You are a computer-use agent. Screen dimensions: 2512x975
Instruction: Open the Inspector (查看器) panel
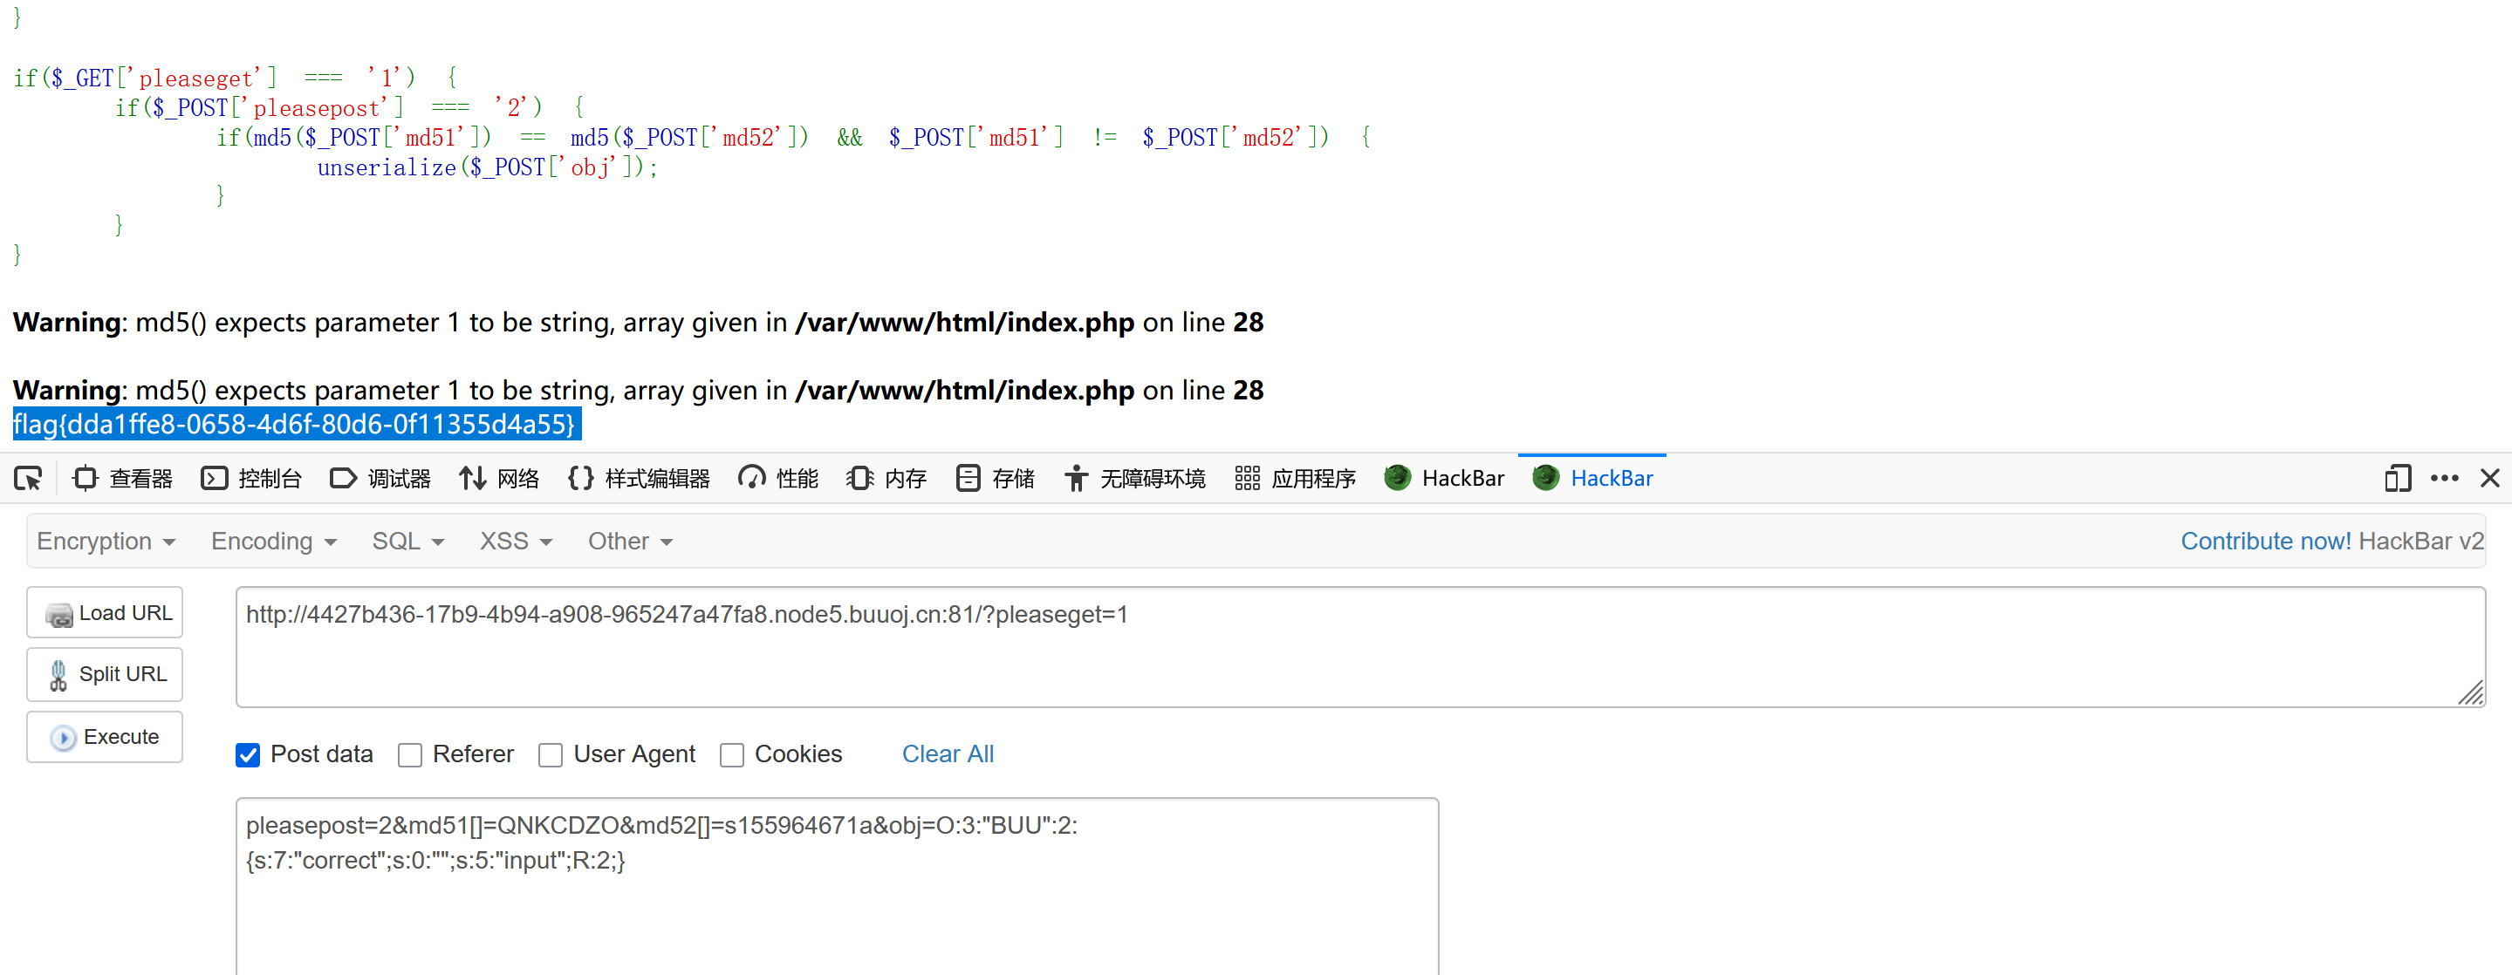click(x=123, y=479)
